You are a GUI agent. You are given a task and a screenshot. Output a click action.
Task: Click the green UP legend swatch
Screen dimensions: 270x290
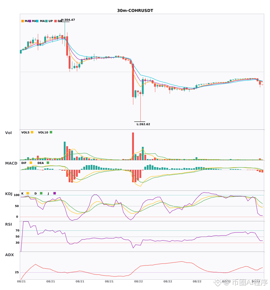(x=46, y=21)
